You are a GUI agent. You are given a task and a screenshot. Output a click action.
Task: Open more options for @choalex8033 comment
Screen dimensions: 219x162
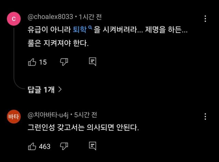coord(205,19)
